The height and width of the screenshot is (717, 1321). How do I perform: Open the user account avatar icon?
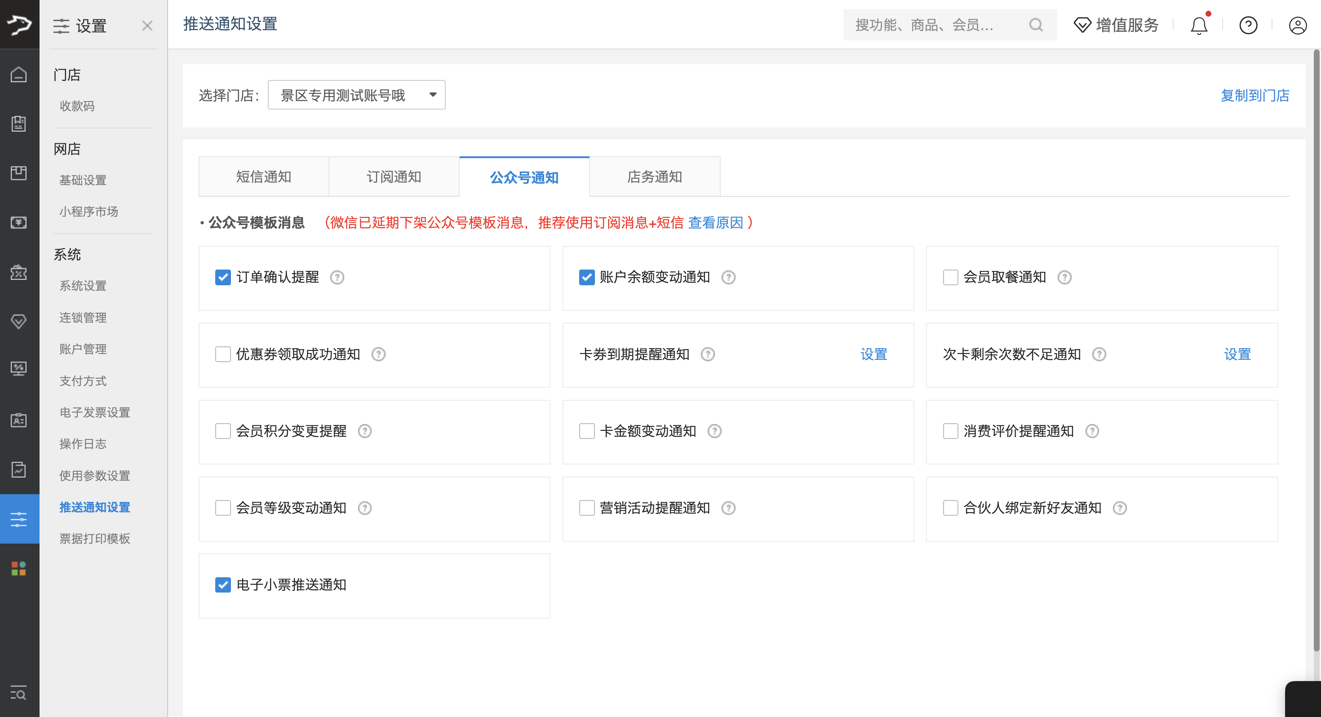(1298, 25)
